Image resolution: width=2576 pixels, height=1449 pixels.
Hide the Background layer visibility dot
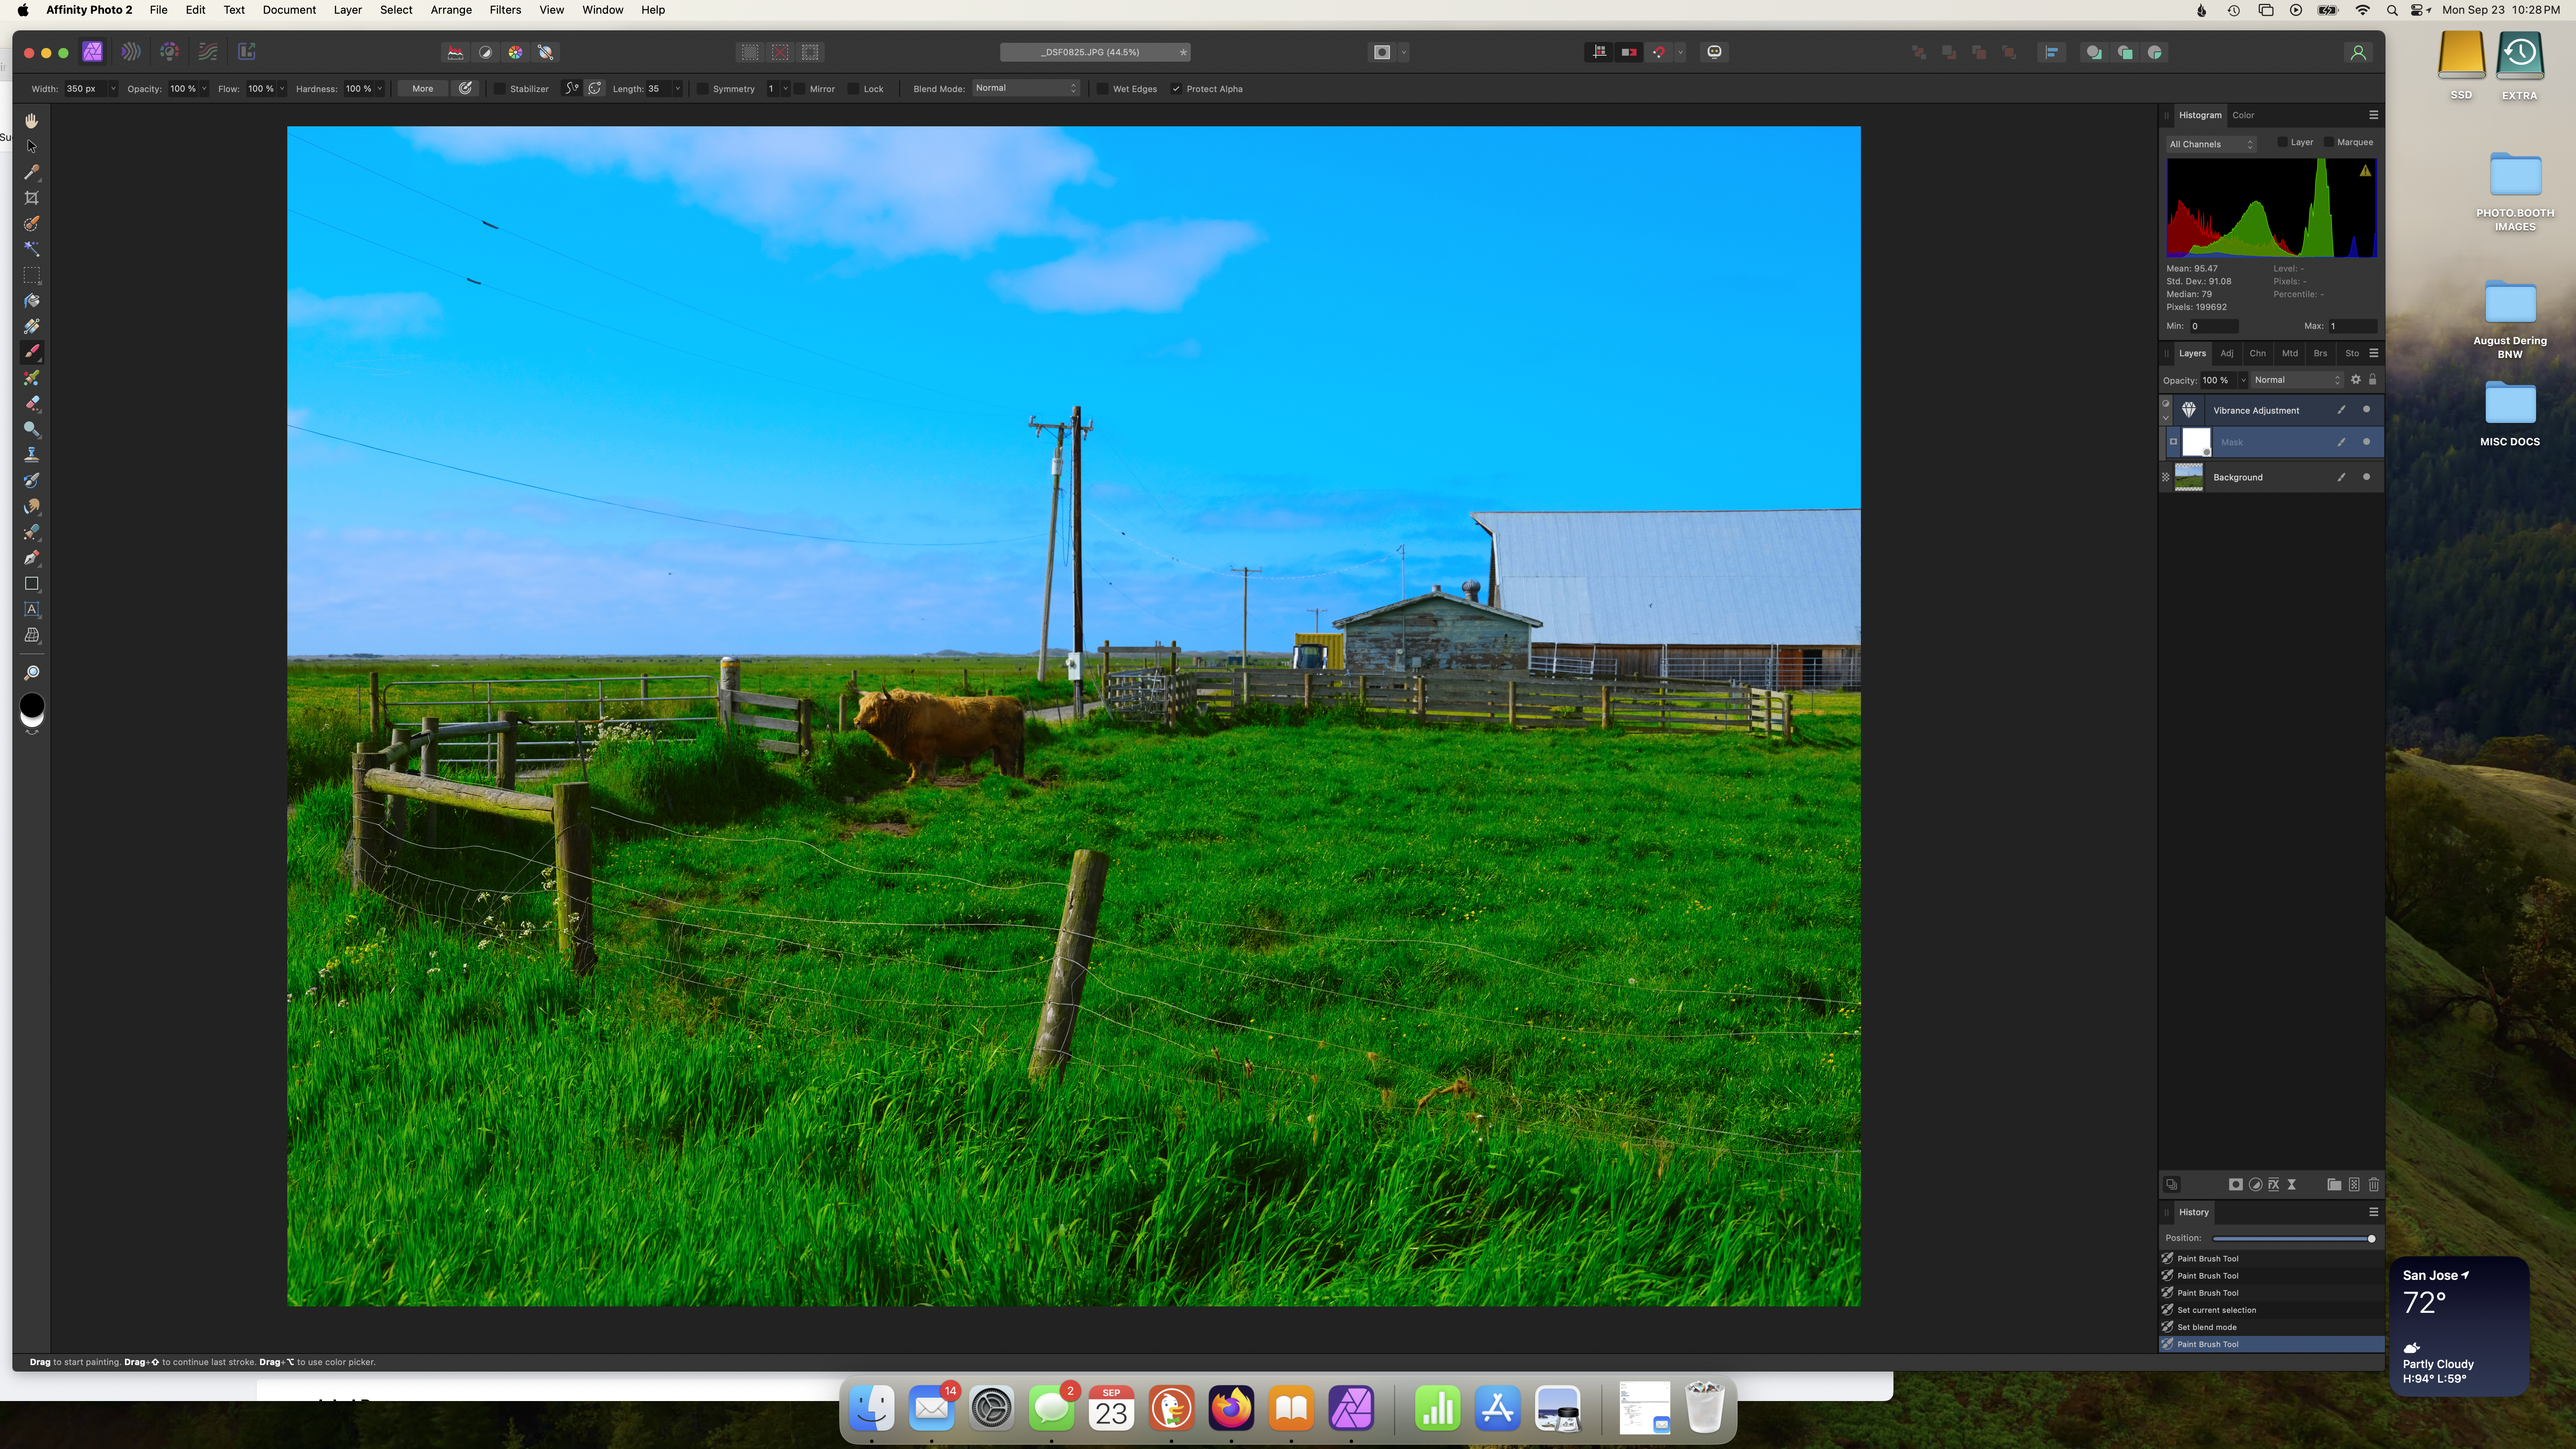tap(2366, 477)
